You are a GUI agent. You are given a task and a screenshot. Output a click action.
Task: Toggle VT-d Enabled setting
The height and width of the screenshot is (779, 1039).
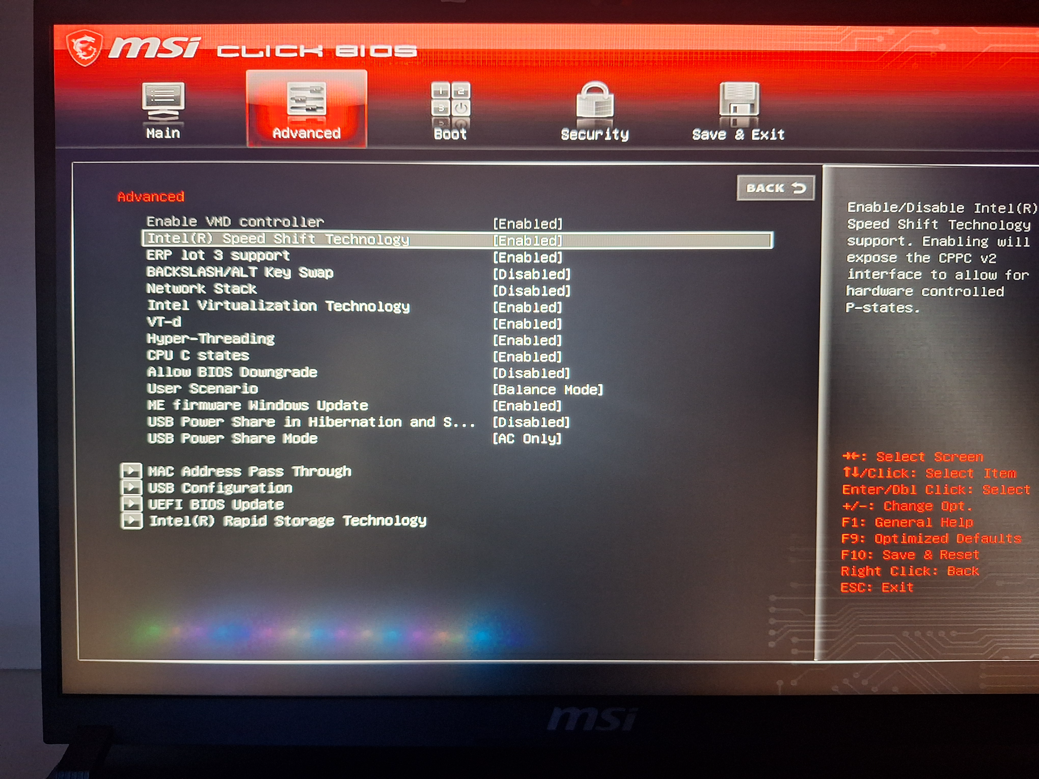pyautogui.click(x=527, y=324)
